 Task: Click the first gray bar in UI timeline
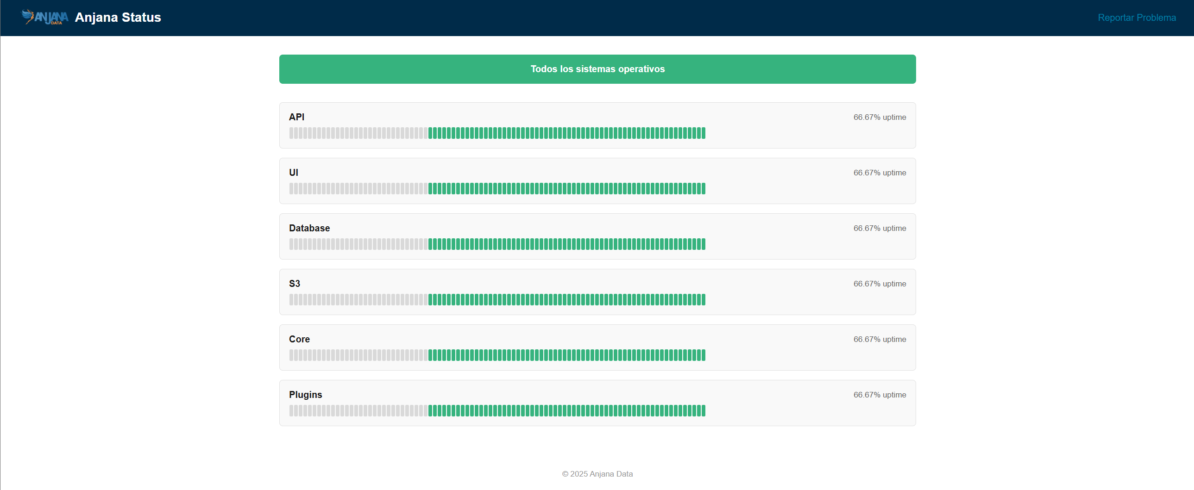pyautogui.click(x=291, y=189)
